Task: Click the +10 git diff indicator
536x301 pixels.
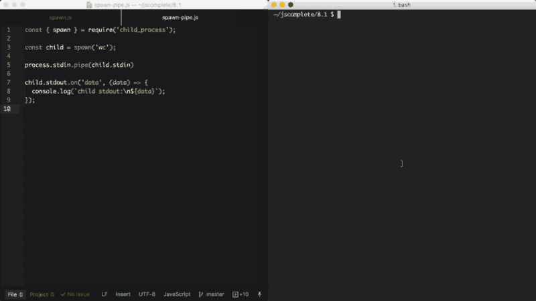Action: [x=241, y=294]
